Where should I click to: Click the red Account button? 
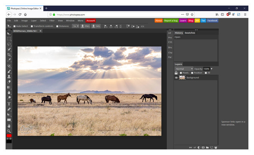(90, 20)
